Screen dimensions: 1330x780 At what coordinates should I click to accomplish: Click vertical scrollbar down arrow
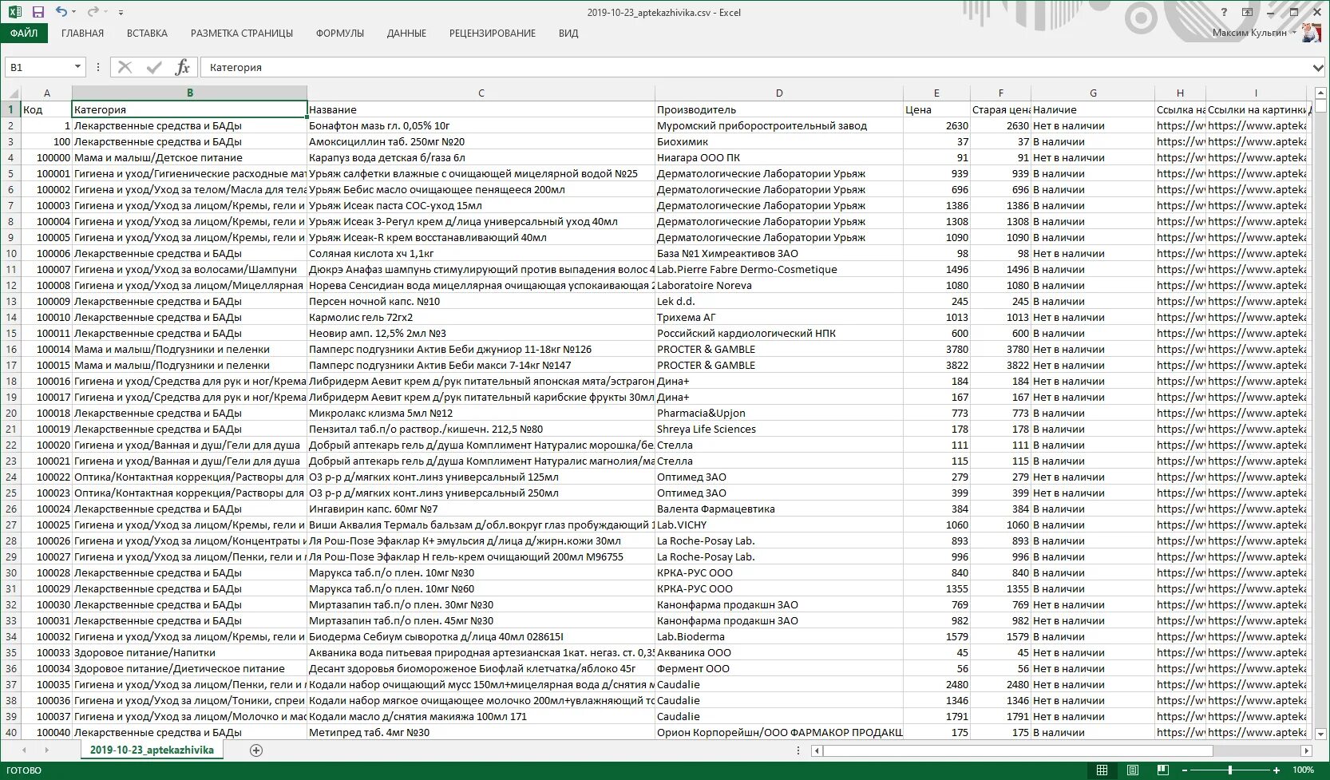tap(1320, 734)
